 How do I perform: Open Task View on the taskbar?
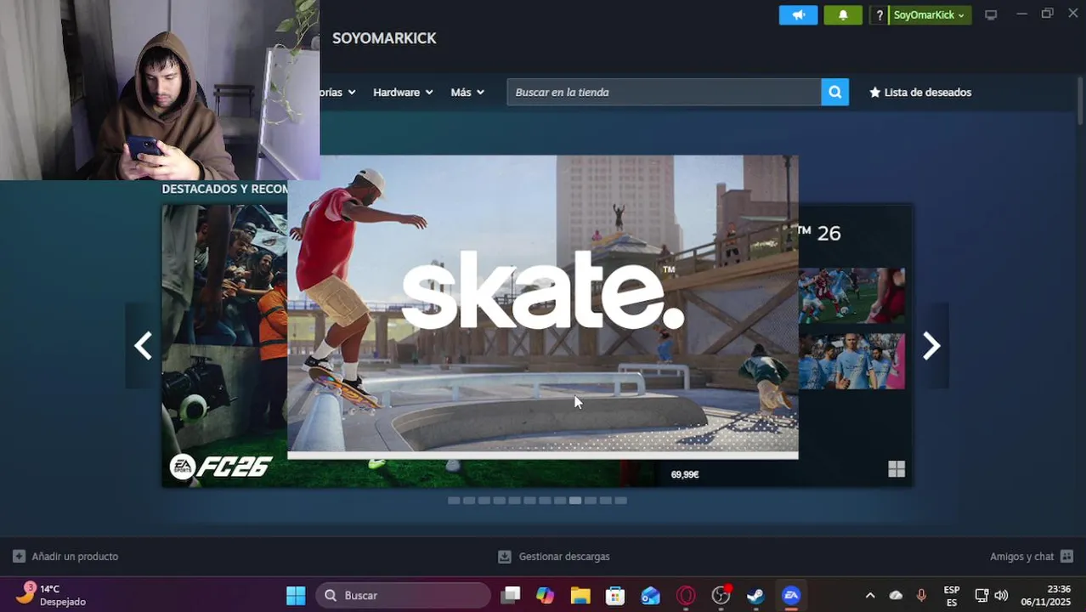click(511, 596)
